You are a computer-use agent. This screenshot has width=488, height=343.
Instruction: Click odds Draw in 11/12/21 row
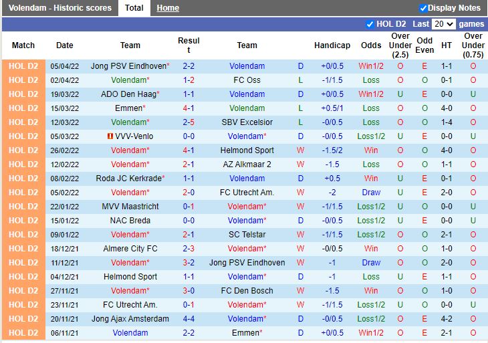(x=371, y=262)
